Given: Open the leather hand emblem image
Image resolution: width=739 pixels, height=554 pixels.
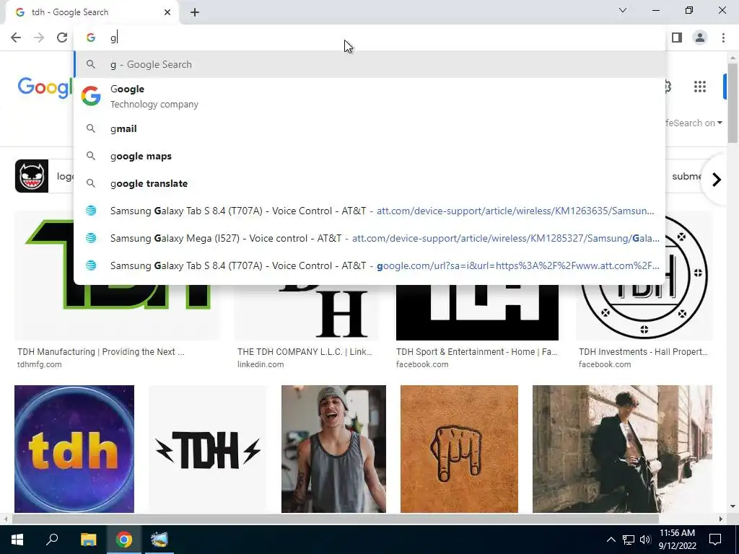Looking at the screenshot, I should point(459,449).
